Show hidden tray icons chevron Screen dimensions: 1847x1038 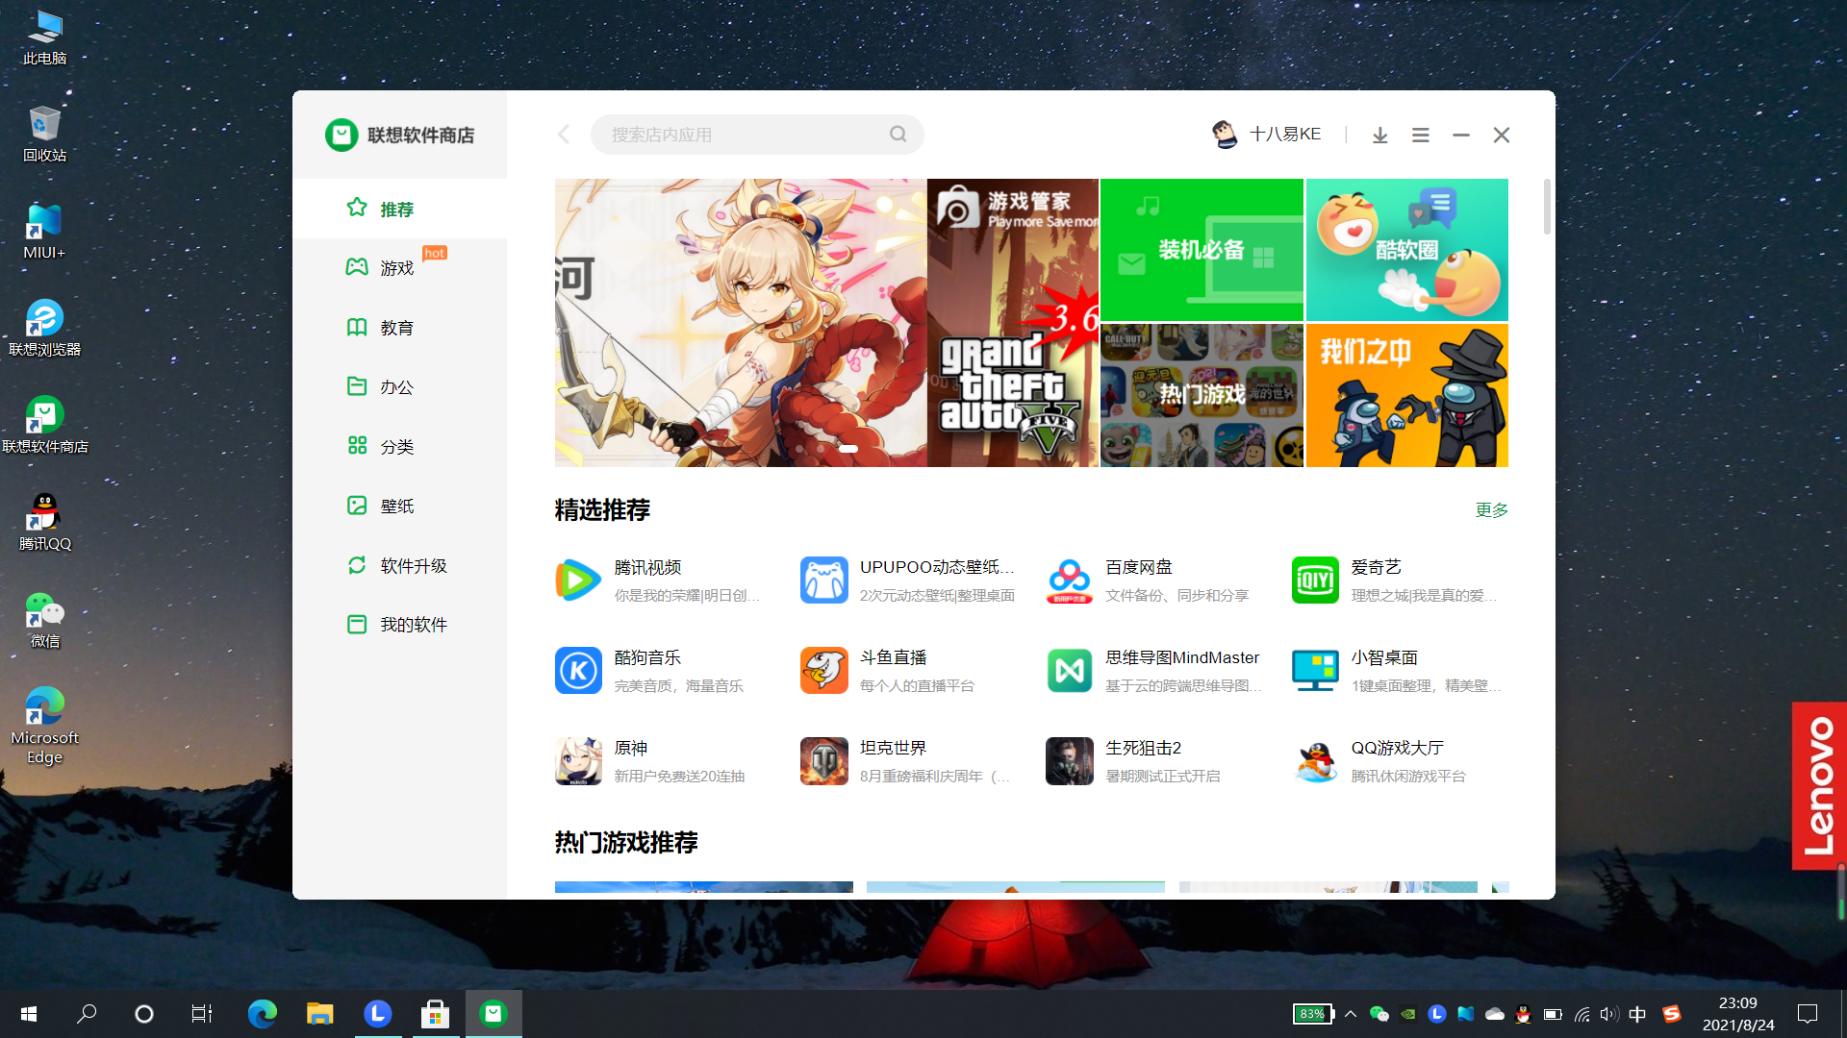(x=1351, y=1014)
